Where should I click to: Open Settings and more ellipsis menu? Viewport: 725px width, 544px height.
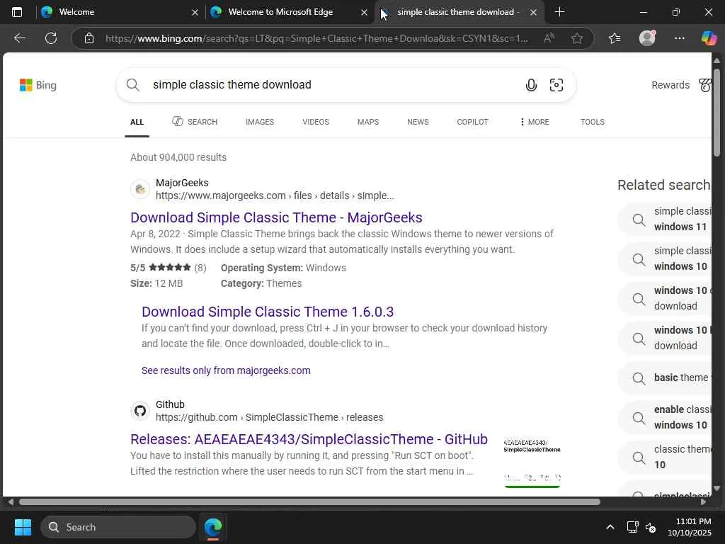coord(679,38)
